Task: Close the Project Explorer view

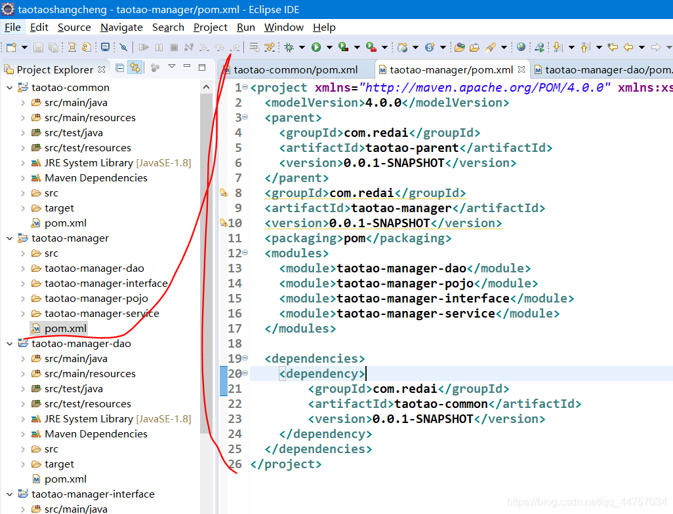Action: click(102, 69)
